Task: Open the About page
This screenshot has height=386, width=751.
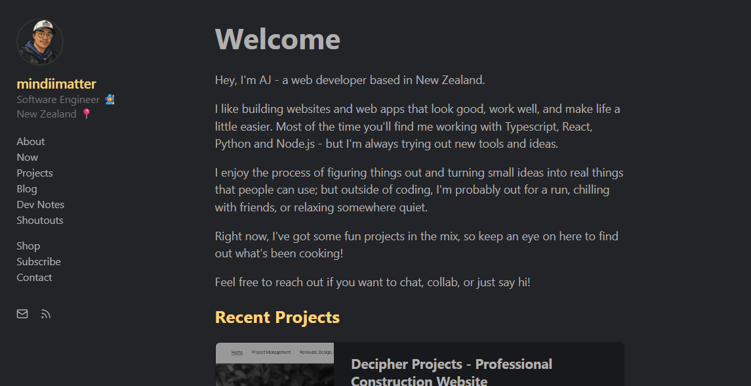Action: click(x=30, y=141)
